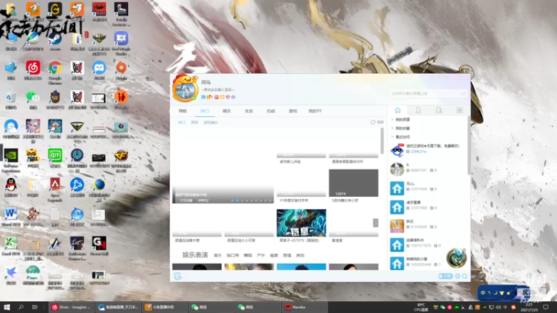The image size is (557, 313).
Task: Click the video list vertical scrollbar
Action: pos(382,141)
